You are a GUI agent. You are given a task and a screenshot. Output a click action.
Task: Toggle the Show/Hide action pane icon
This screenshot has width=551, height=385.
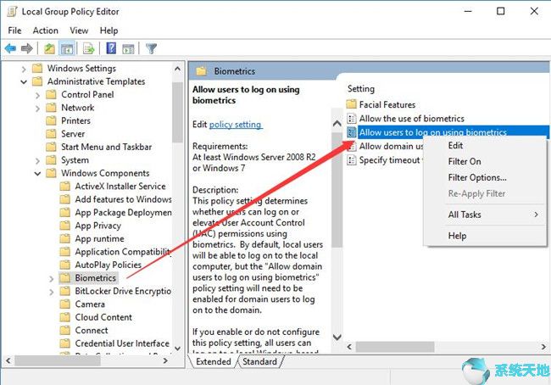[x=128, y=48]
